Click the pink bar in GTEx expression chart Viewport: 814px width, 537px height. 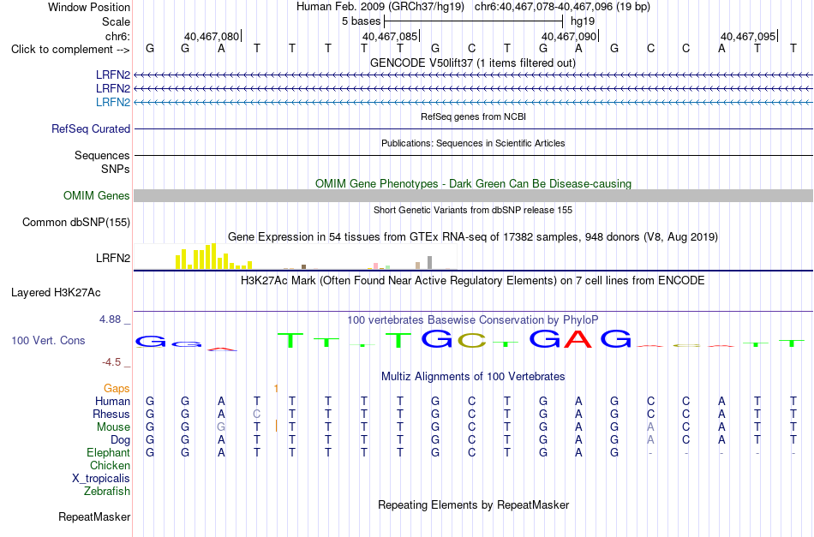(x=376, y=266)
